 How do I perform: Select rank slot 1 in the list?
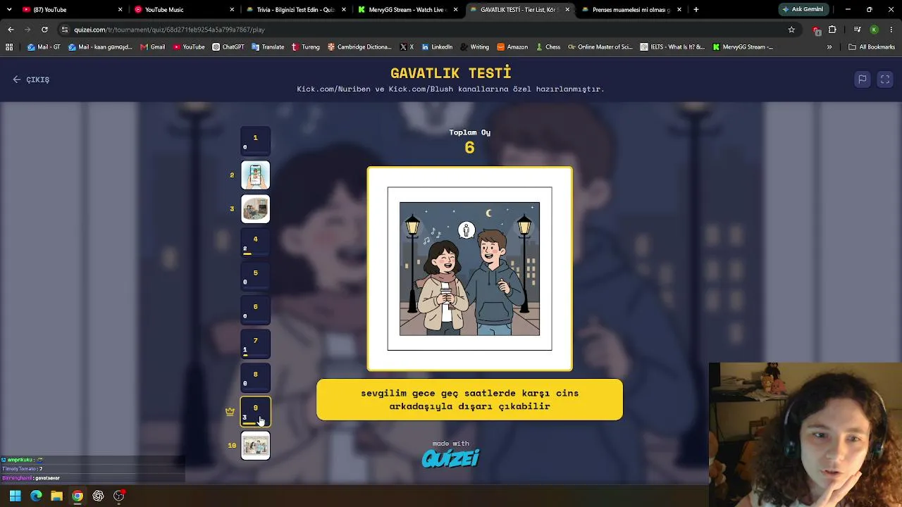tap(255, 141)
